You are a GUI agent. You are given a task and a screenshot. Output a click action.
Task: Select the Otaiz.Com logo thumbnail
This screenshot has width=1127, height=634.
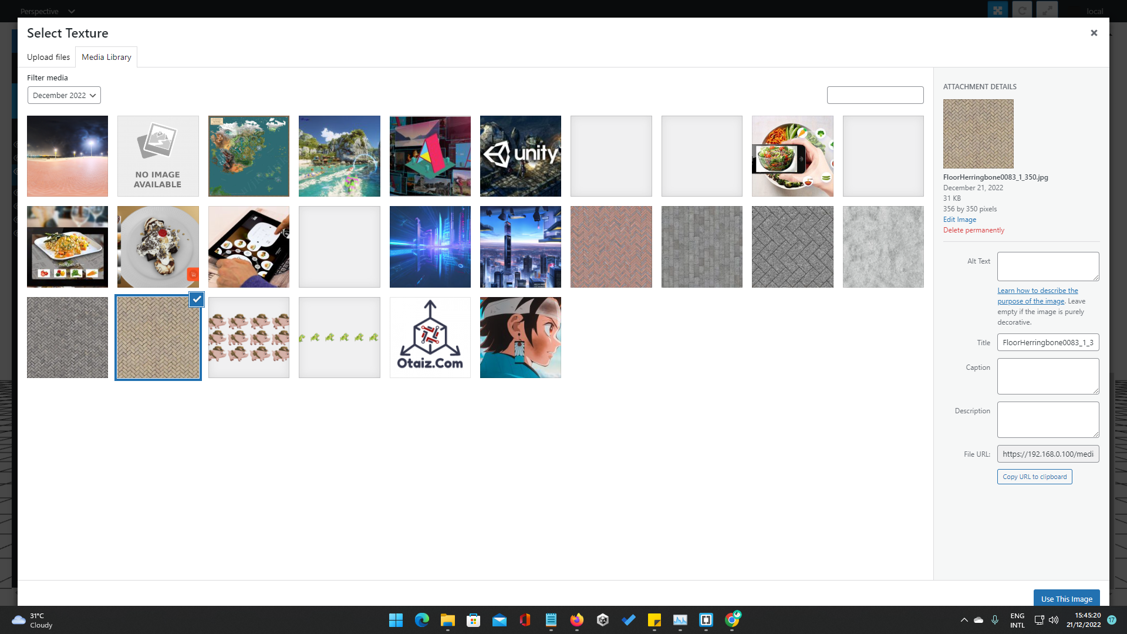pos(430,338)
